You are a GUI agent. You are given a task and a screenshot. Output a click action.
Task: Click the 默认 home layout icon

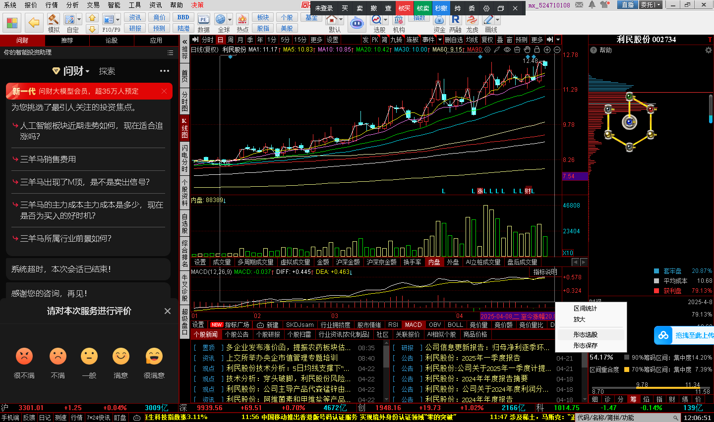(332, 19)
